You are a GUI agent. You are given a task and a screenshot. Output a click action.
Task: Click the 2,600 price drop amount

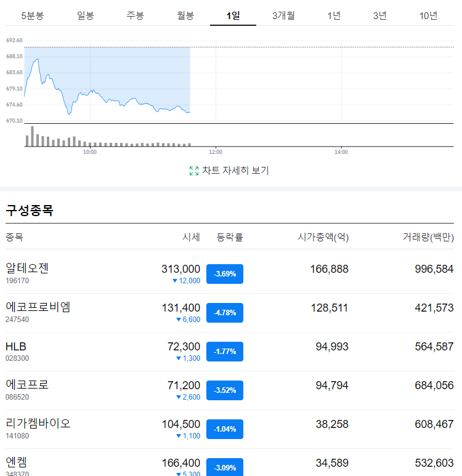point(192,397)
